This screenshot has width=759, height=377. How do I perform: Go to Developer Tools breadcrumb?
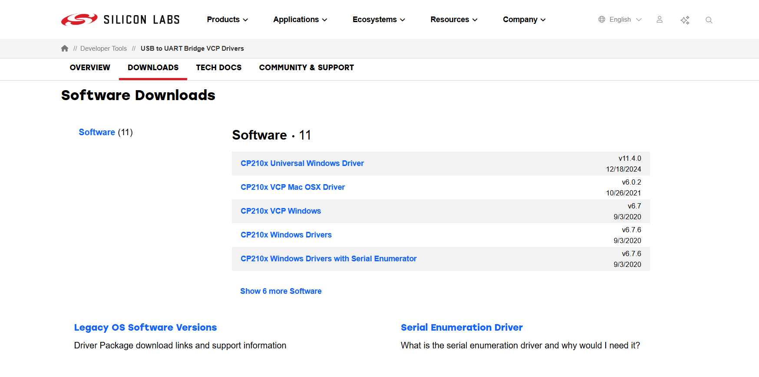pyautogui.click(x=103, y=49)
